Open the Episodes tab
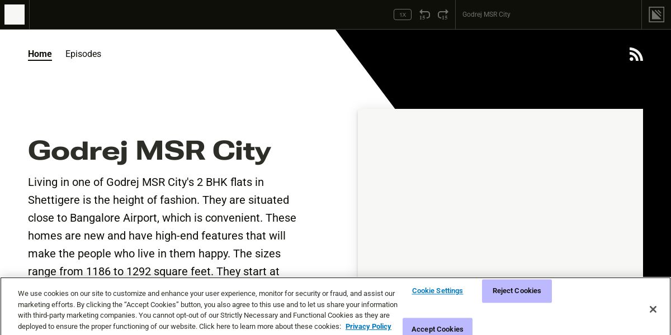The image size is (671, 335). [83, 54]
